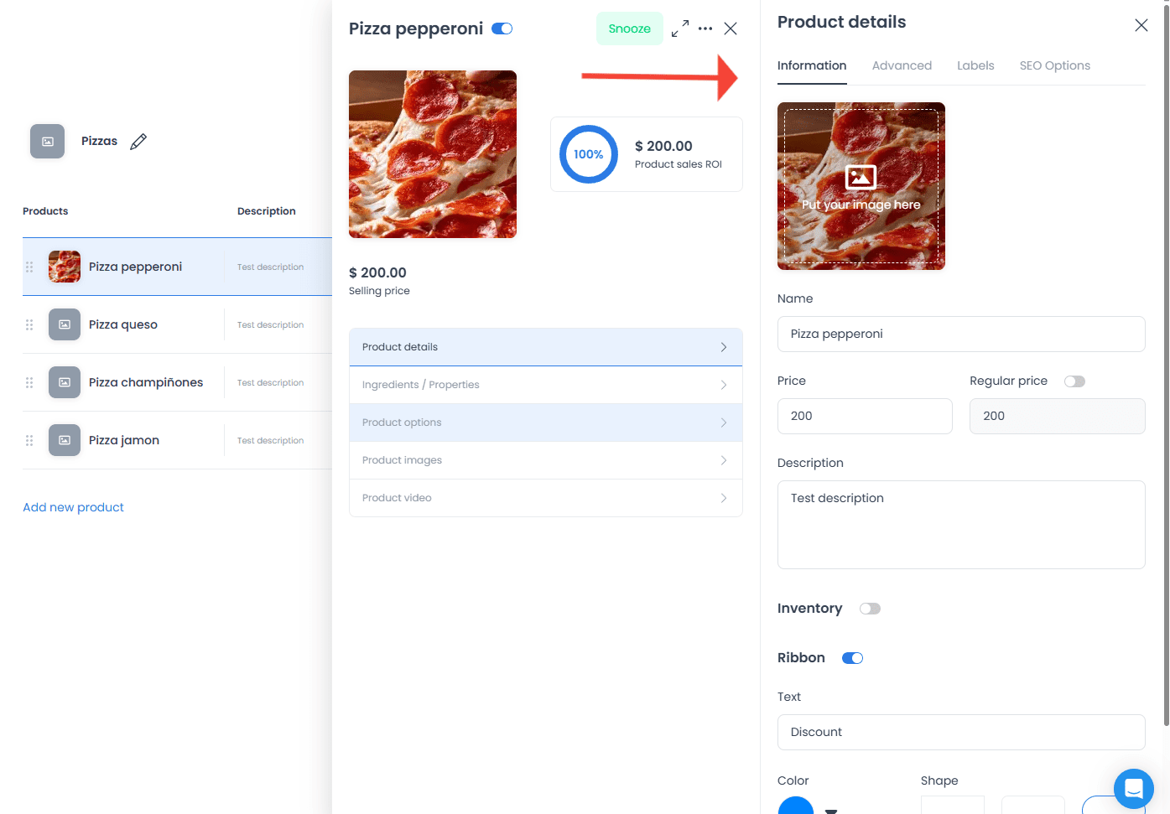Viewport: 1170px width, 814px height.
Task: Click the Pizza jamon placeholder image icon
Action: [x=65, y=440]
